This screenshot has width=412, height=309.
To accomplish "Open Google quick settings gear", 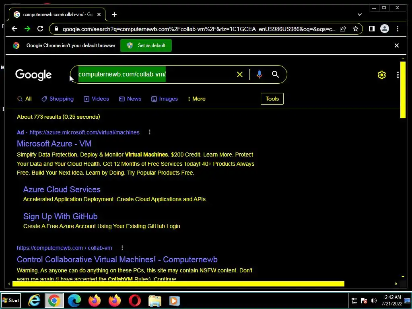I will pyautogui.click(x=381, y=75).
